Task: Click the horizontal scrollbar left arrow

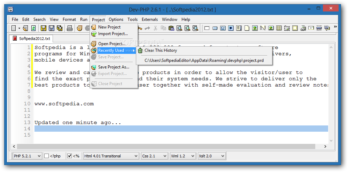Action: (x=14, y=147)
